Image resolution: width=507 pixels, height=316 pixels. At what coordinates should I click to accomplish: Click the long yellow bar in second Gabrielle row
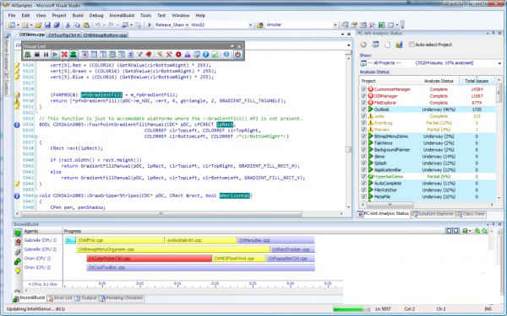173,249
